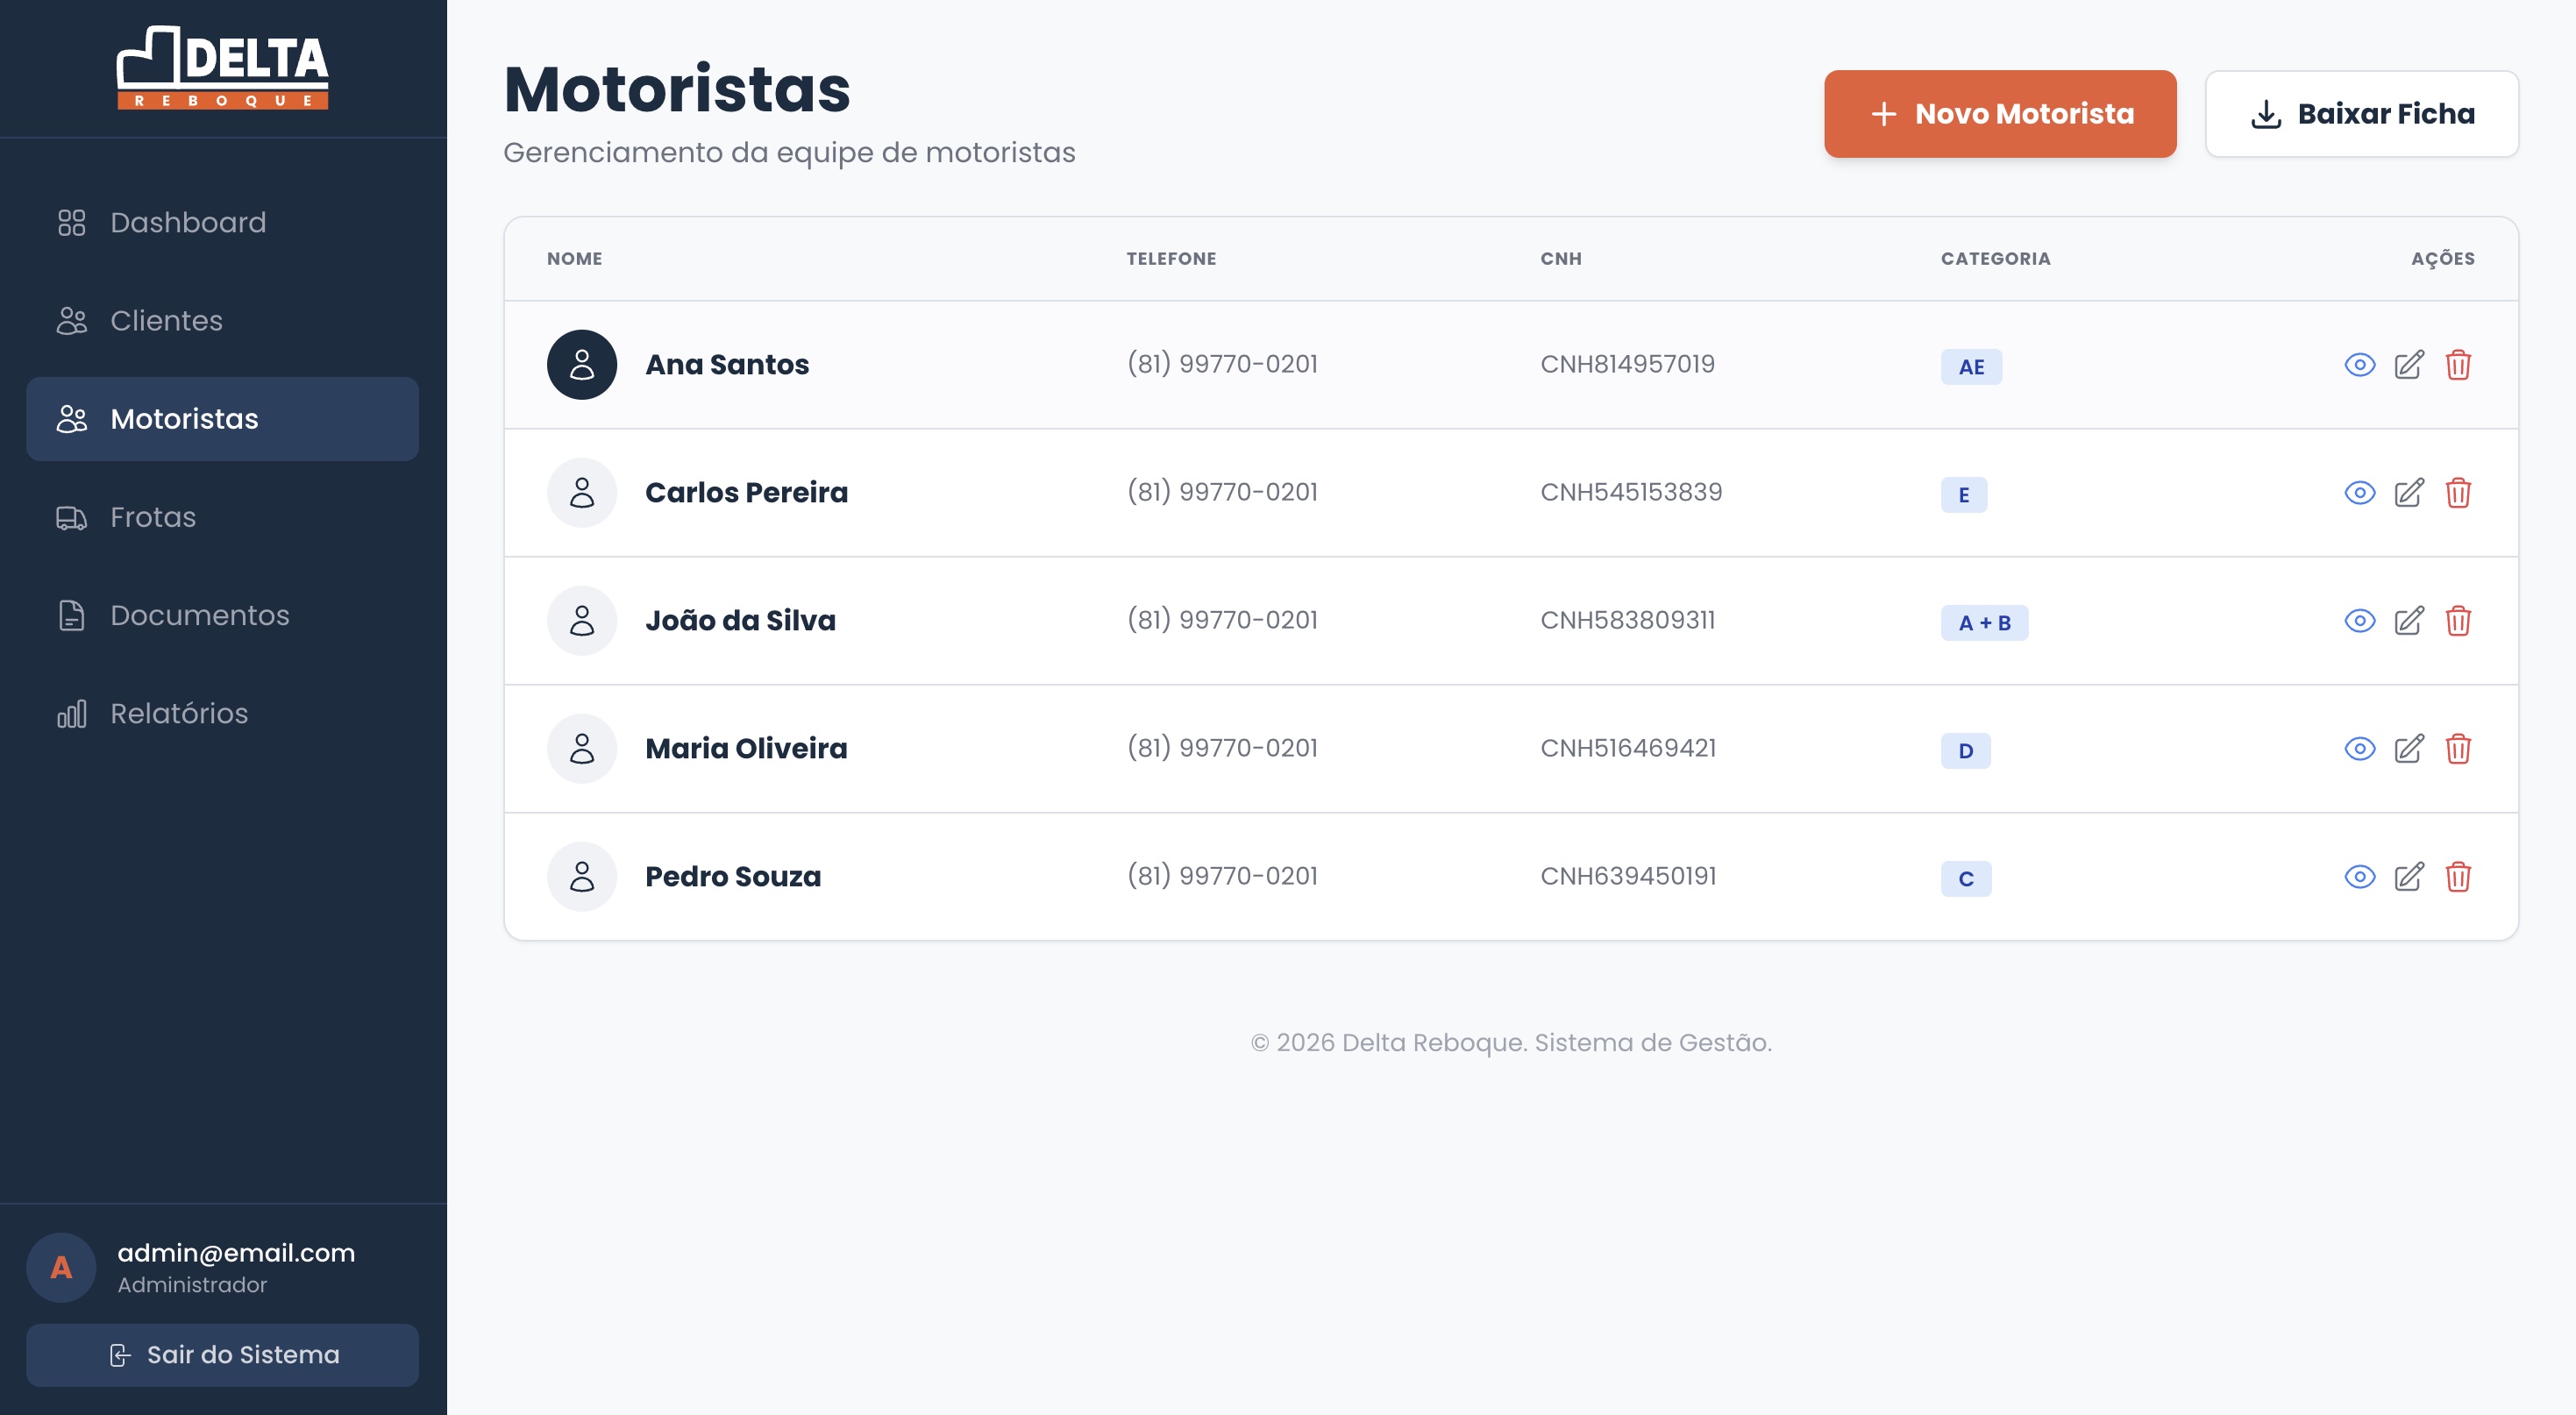The width and height of the screenshot is (2576, 1415).
Task: Delete Pedro Souza via the trash icon
Action: [x=2461, y=877]
